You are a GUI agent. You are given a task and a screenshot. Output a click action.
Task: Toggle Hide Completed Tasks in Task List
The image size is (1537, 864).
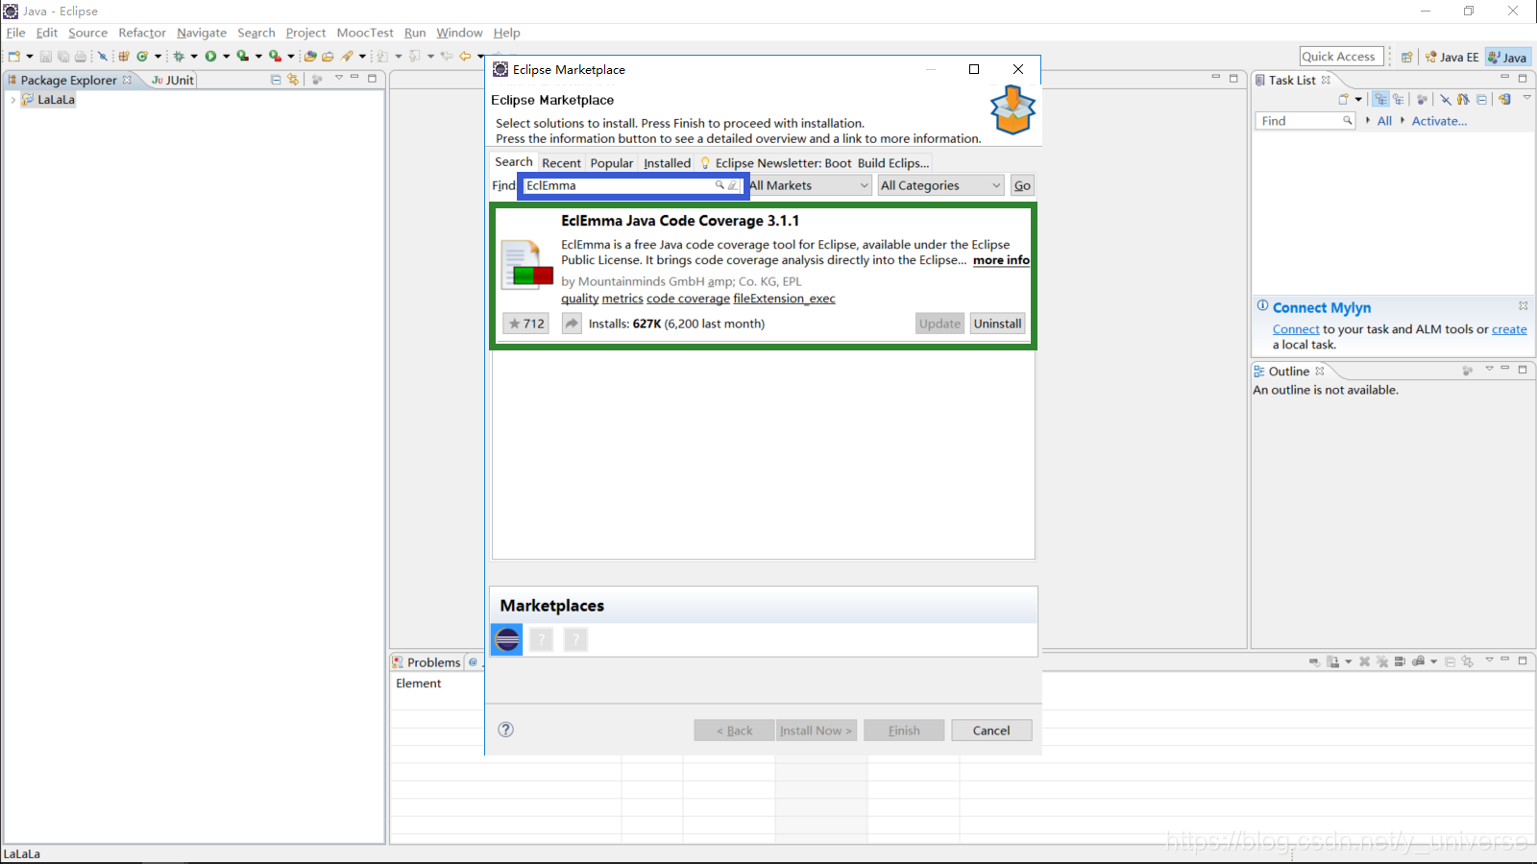(1446, 99)
